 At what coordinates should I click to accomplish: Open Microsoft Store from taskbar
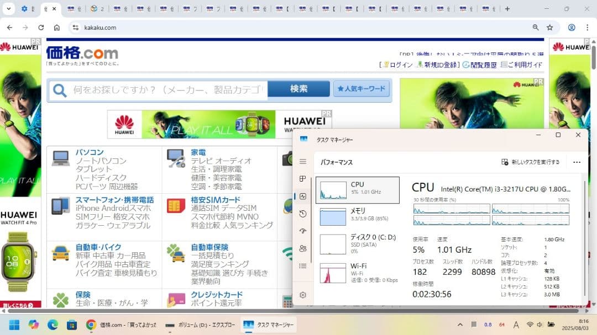[71, 325]
